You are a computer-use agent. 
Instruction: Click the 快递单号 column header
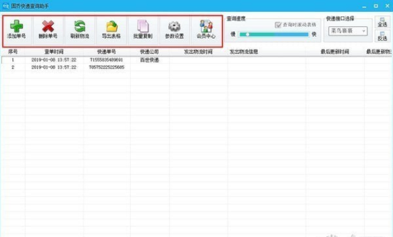(106, 52)
